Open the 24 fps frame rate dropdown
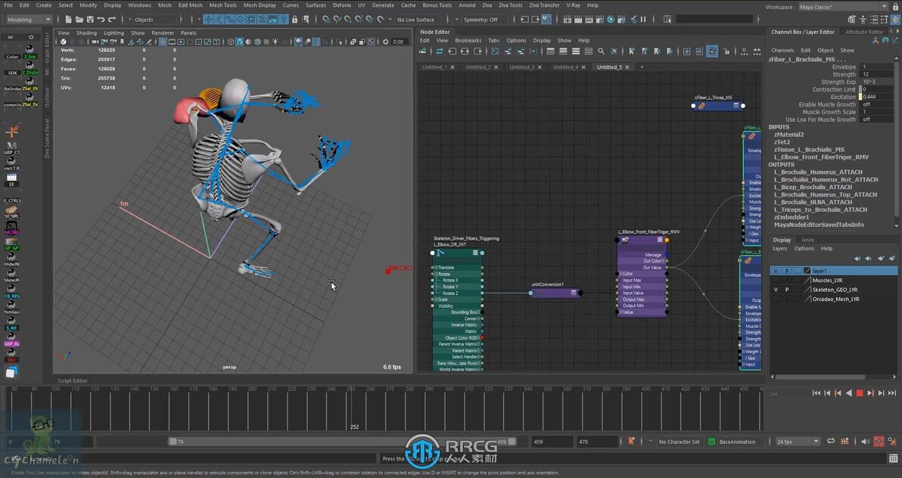The width and height of the screenshot is (902, 478). pyautogui.click(x=798, y=442)
